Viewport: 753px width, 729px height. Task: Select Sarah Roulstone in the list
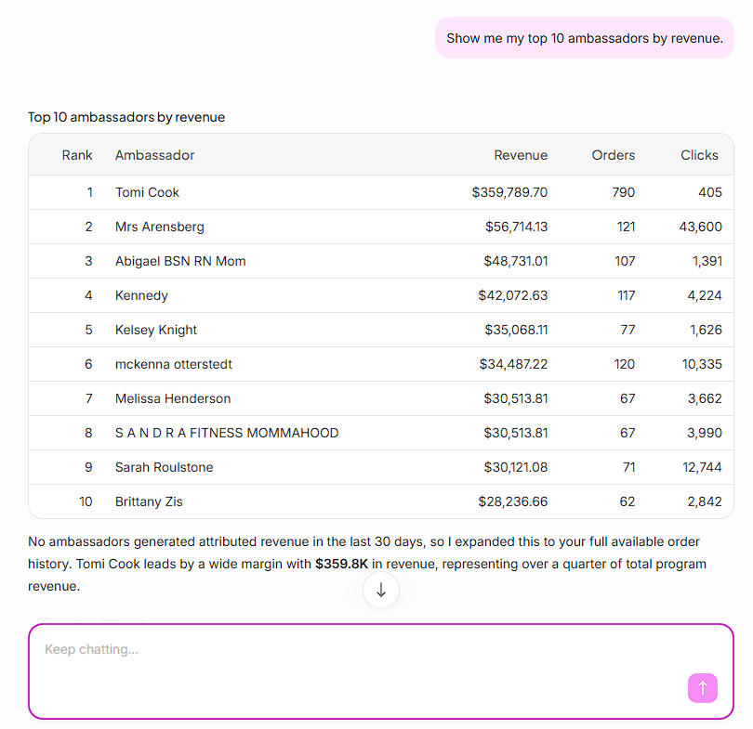coord(164,467)
